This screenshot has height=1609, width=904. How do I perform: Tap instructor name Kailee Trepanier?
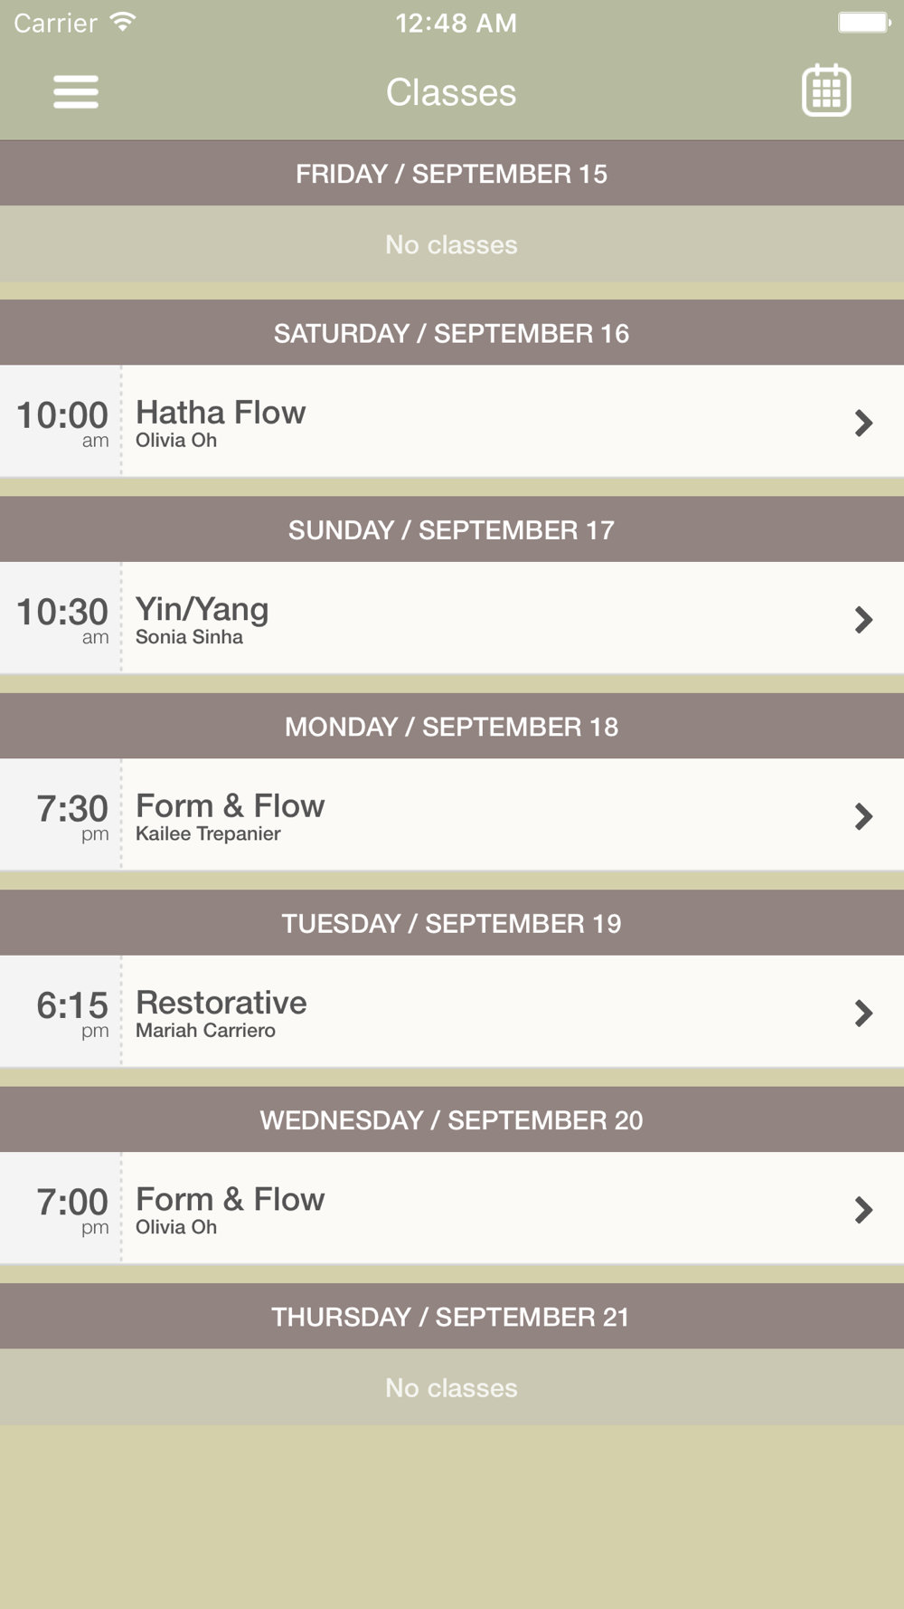tap(208, 833)
